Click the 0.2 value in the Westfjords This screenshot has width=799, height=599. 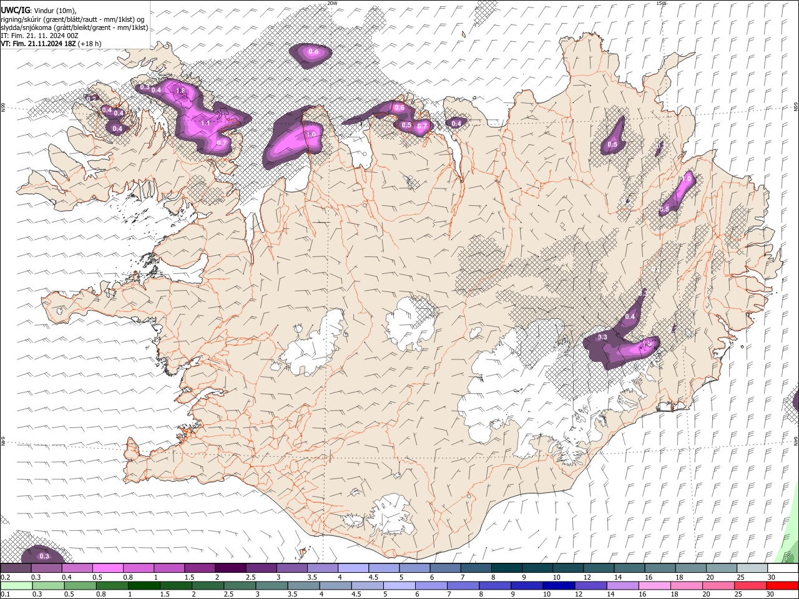click(91, 99)
